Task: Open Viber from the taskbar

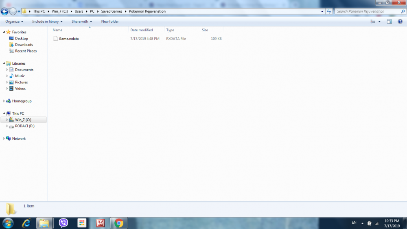Action: [x=63, y=223]
